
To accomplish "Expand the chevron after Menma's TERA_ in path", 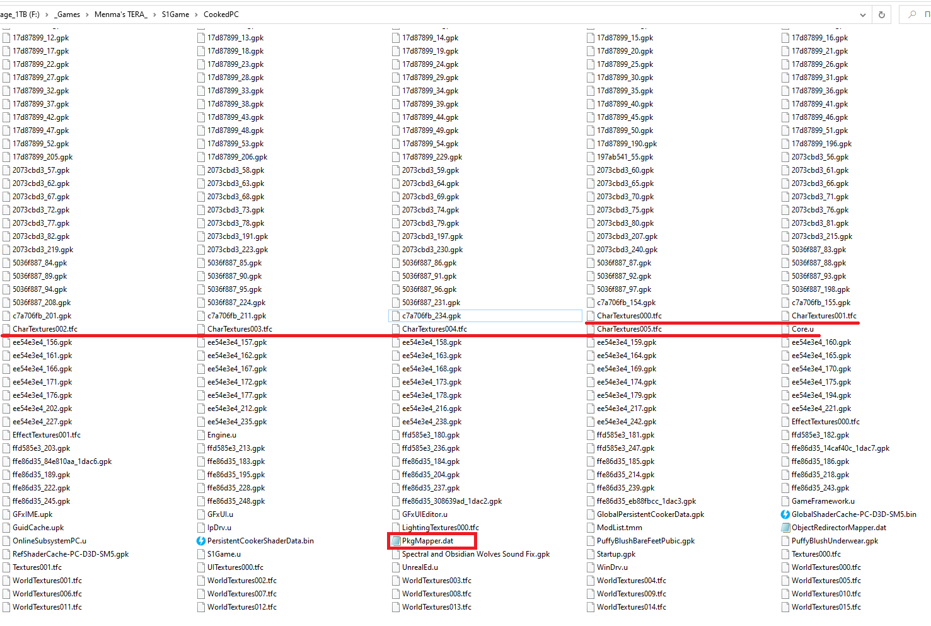I will tap(154, 14).
